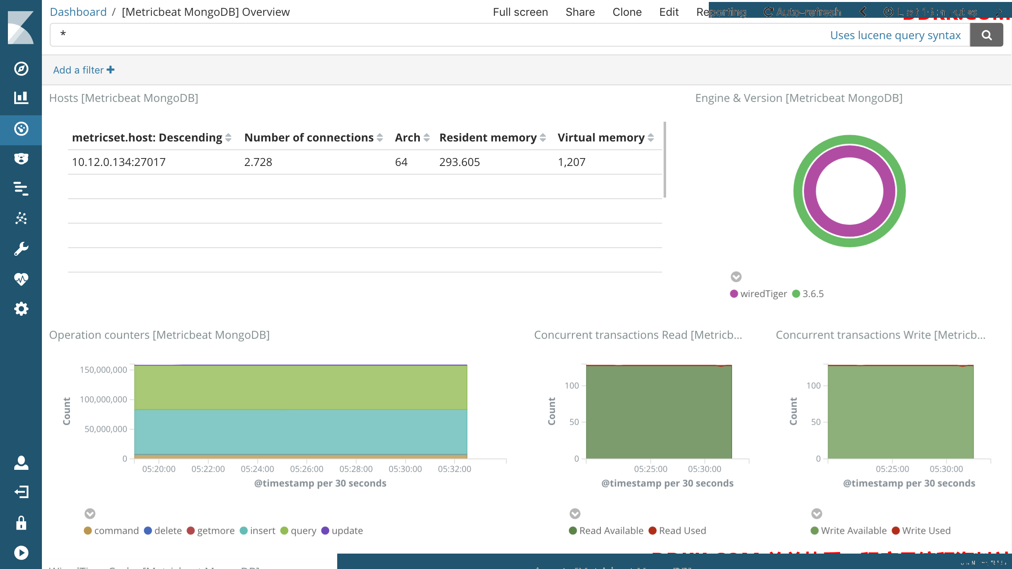The width and height of the screenshot is (1012, 569).
Task: Toggle the Write Available series
Action: tap(848, 531)
